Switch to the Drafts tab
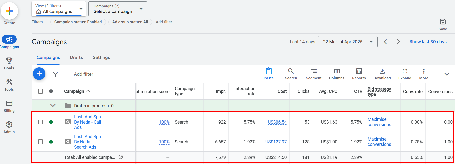Image resolution: width=456 pixels, height=164 pixels. [x=76, y=57]
